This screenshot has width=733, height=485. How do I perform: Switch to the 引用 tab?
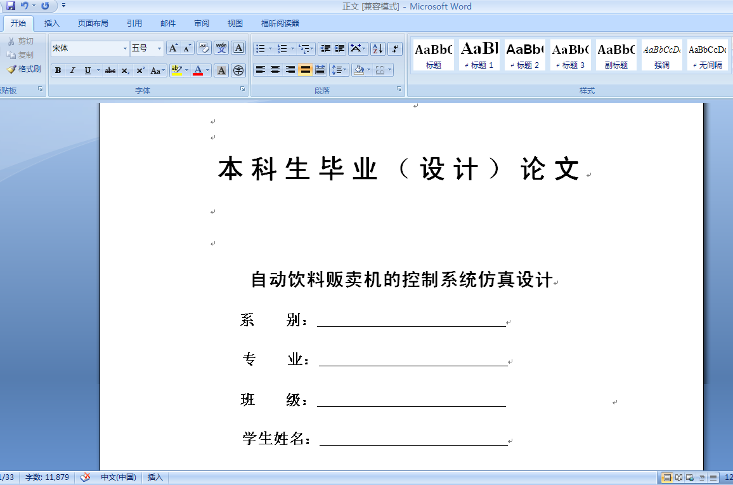[x=134, y=23]
